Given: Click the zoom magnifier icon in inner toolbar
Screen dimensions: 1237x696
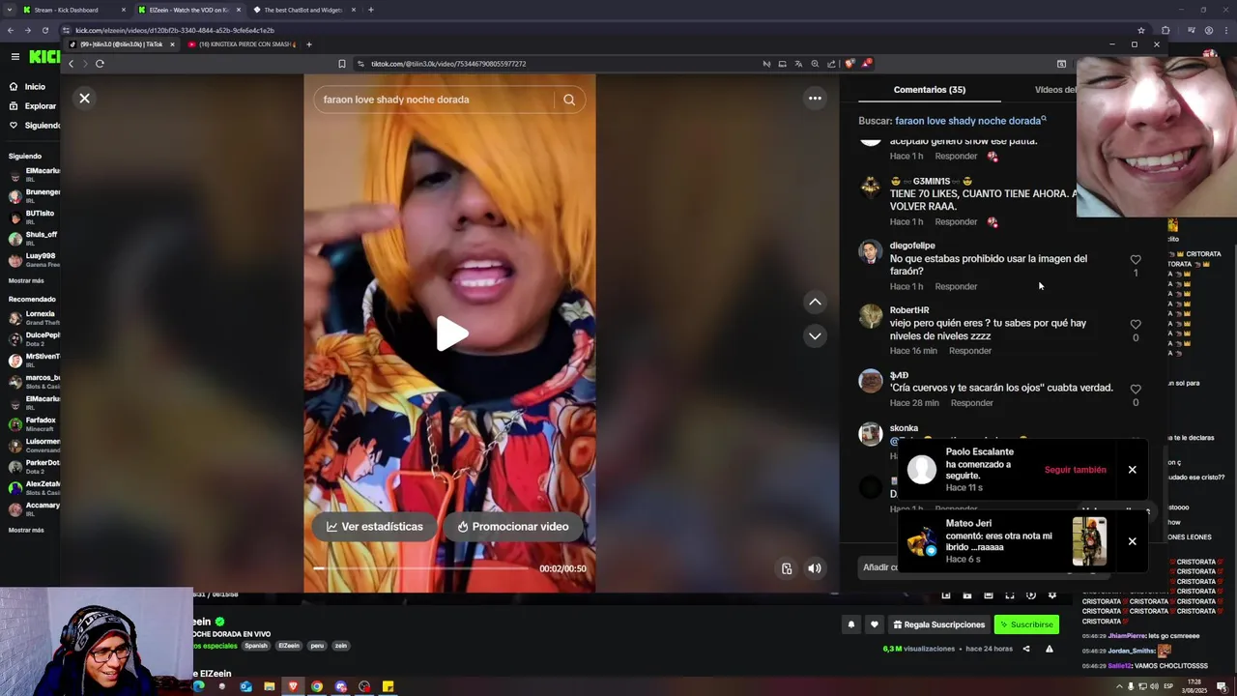Looking at the screenshot, I should point(815,64).
